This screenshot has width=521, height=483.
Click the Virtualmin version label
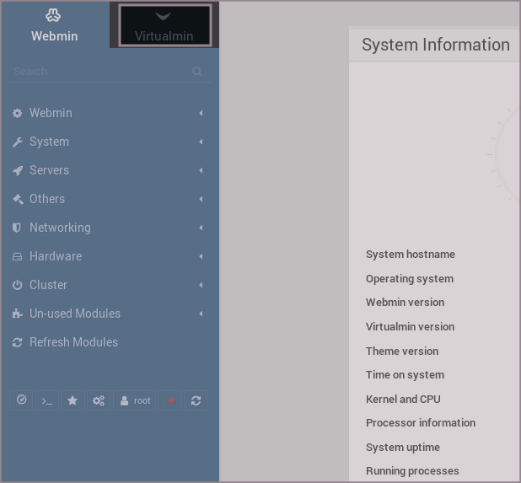[x=410, y=326]
